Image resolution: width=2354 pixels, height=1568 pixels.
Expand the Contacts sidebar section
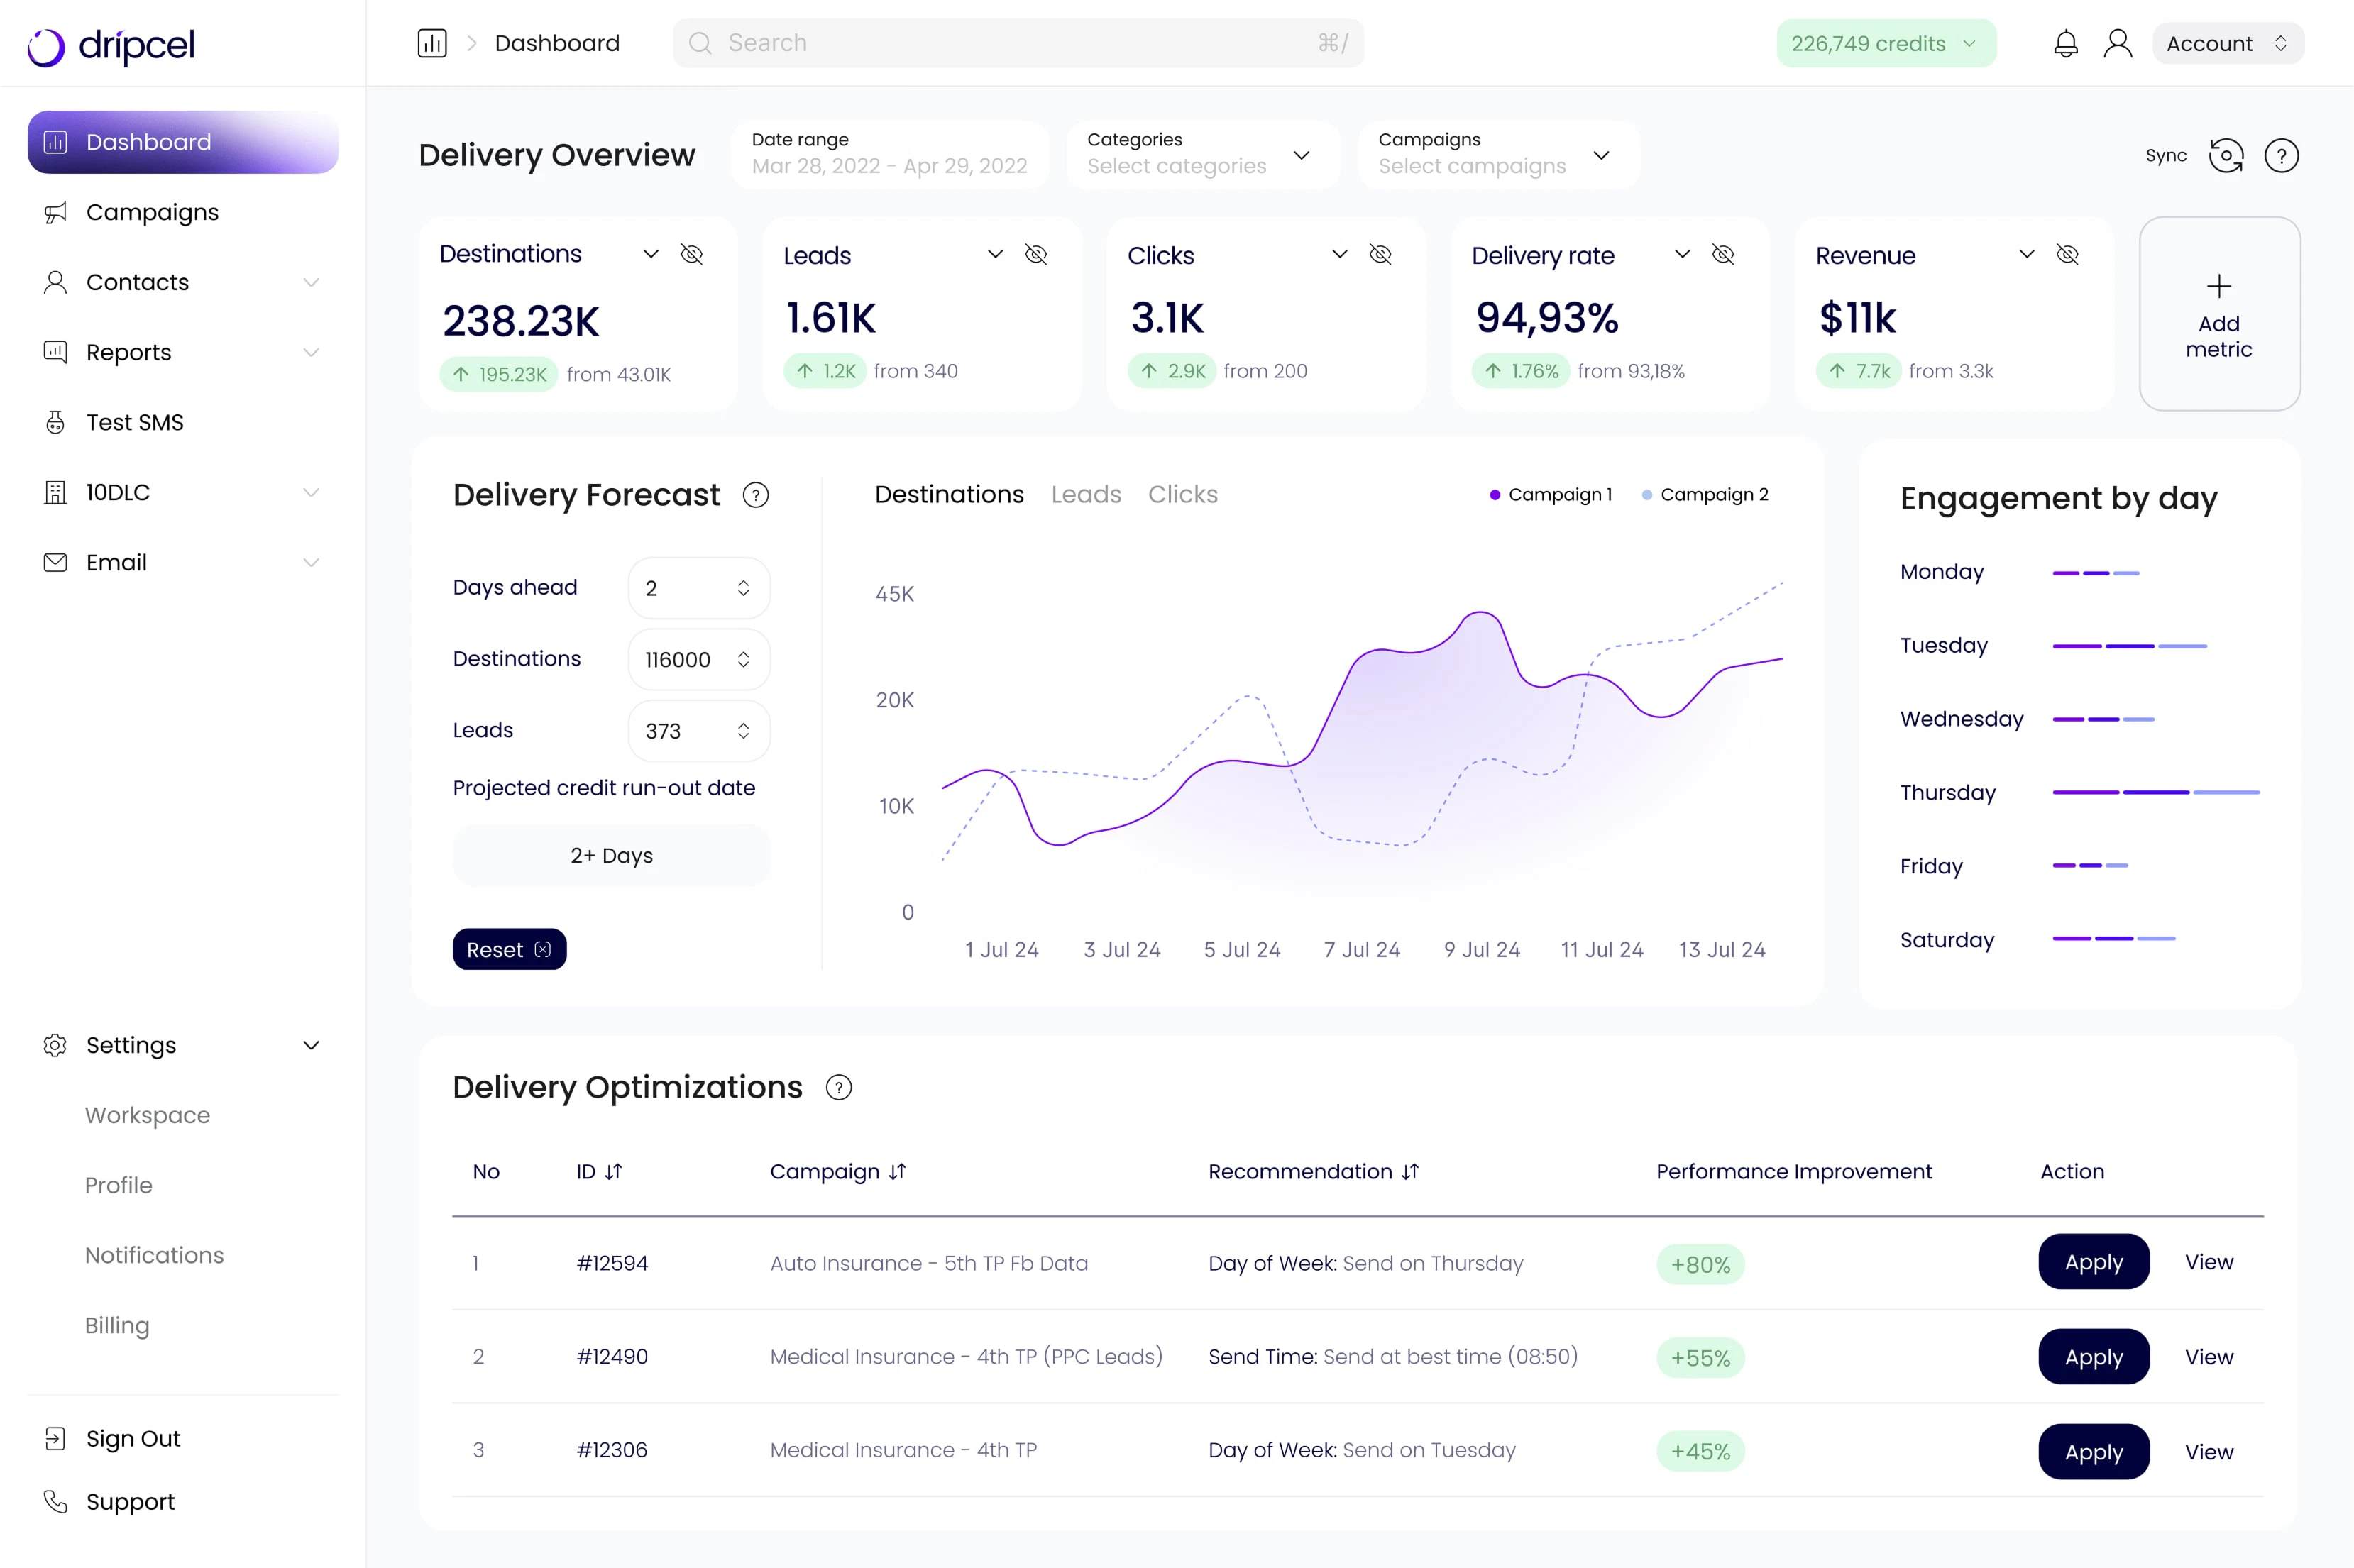311,282
